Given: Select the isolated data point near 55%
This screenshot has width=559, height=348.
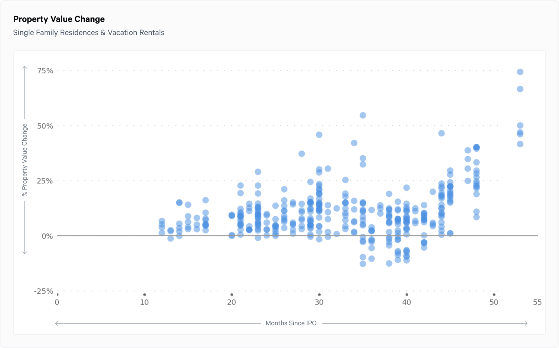Looking at the screenshot, I should [x=363, y=115].
